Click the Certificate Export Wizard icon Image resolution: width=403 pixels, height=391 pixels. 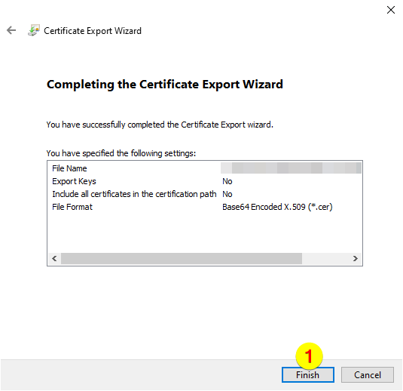point(34,30)
